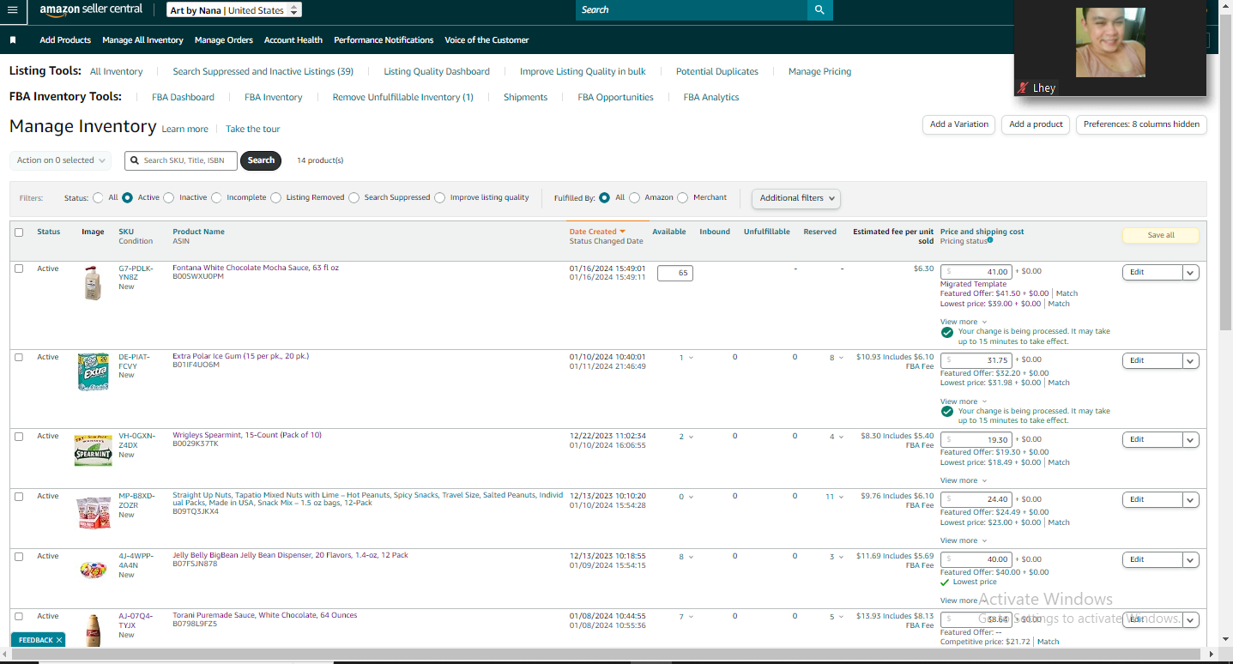1233x664 pixels.
Task: Click Learn more next to Manage Inventory
Action: coord(185,130)
